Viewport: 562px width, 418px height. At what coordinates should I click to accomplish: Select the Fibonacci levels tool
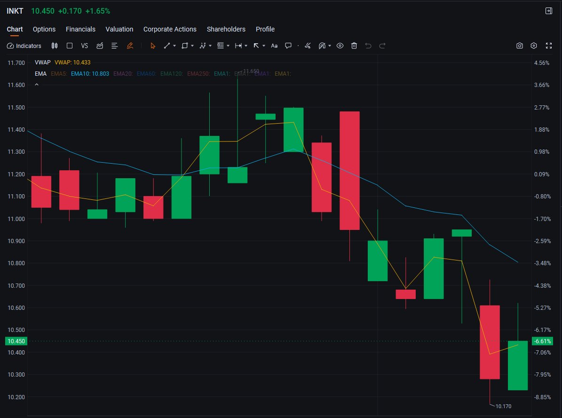[221, 46]
